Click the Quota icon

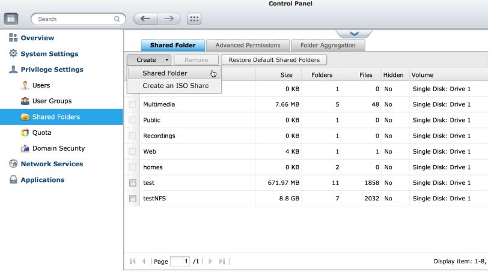(25, 133)
